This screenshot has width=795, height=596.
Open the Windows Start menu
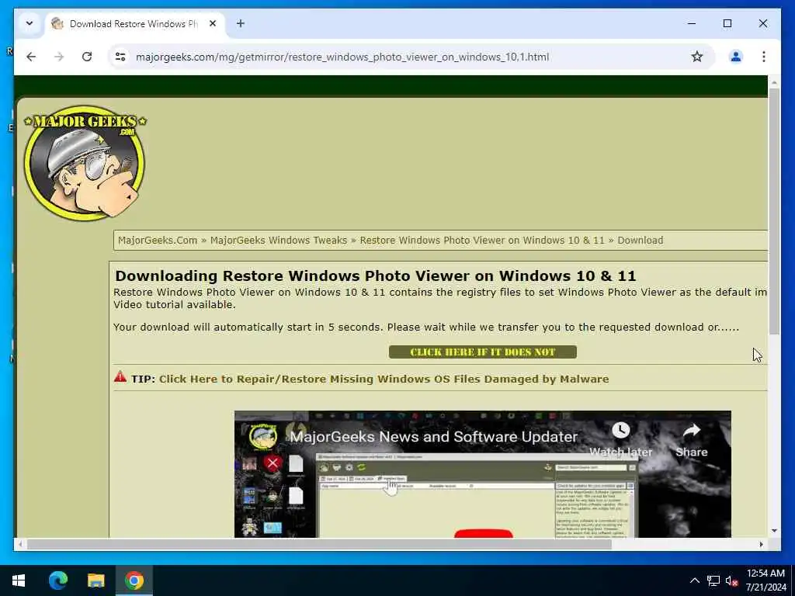coord(19,580)
